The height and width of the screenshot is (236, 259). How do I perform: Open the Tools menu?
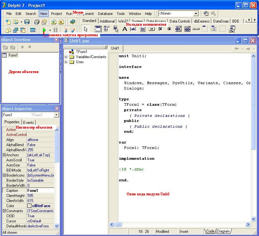(120, 14)
